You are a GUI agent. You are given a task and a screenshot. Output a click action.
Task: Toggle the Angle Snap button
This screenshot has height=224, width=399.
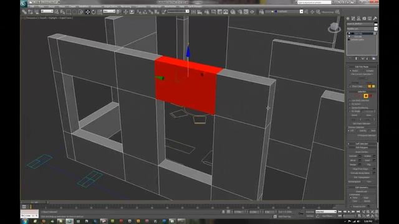tap(145, 12)
